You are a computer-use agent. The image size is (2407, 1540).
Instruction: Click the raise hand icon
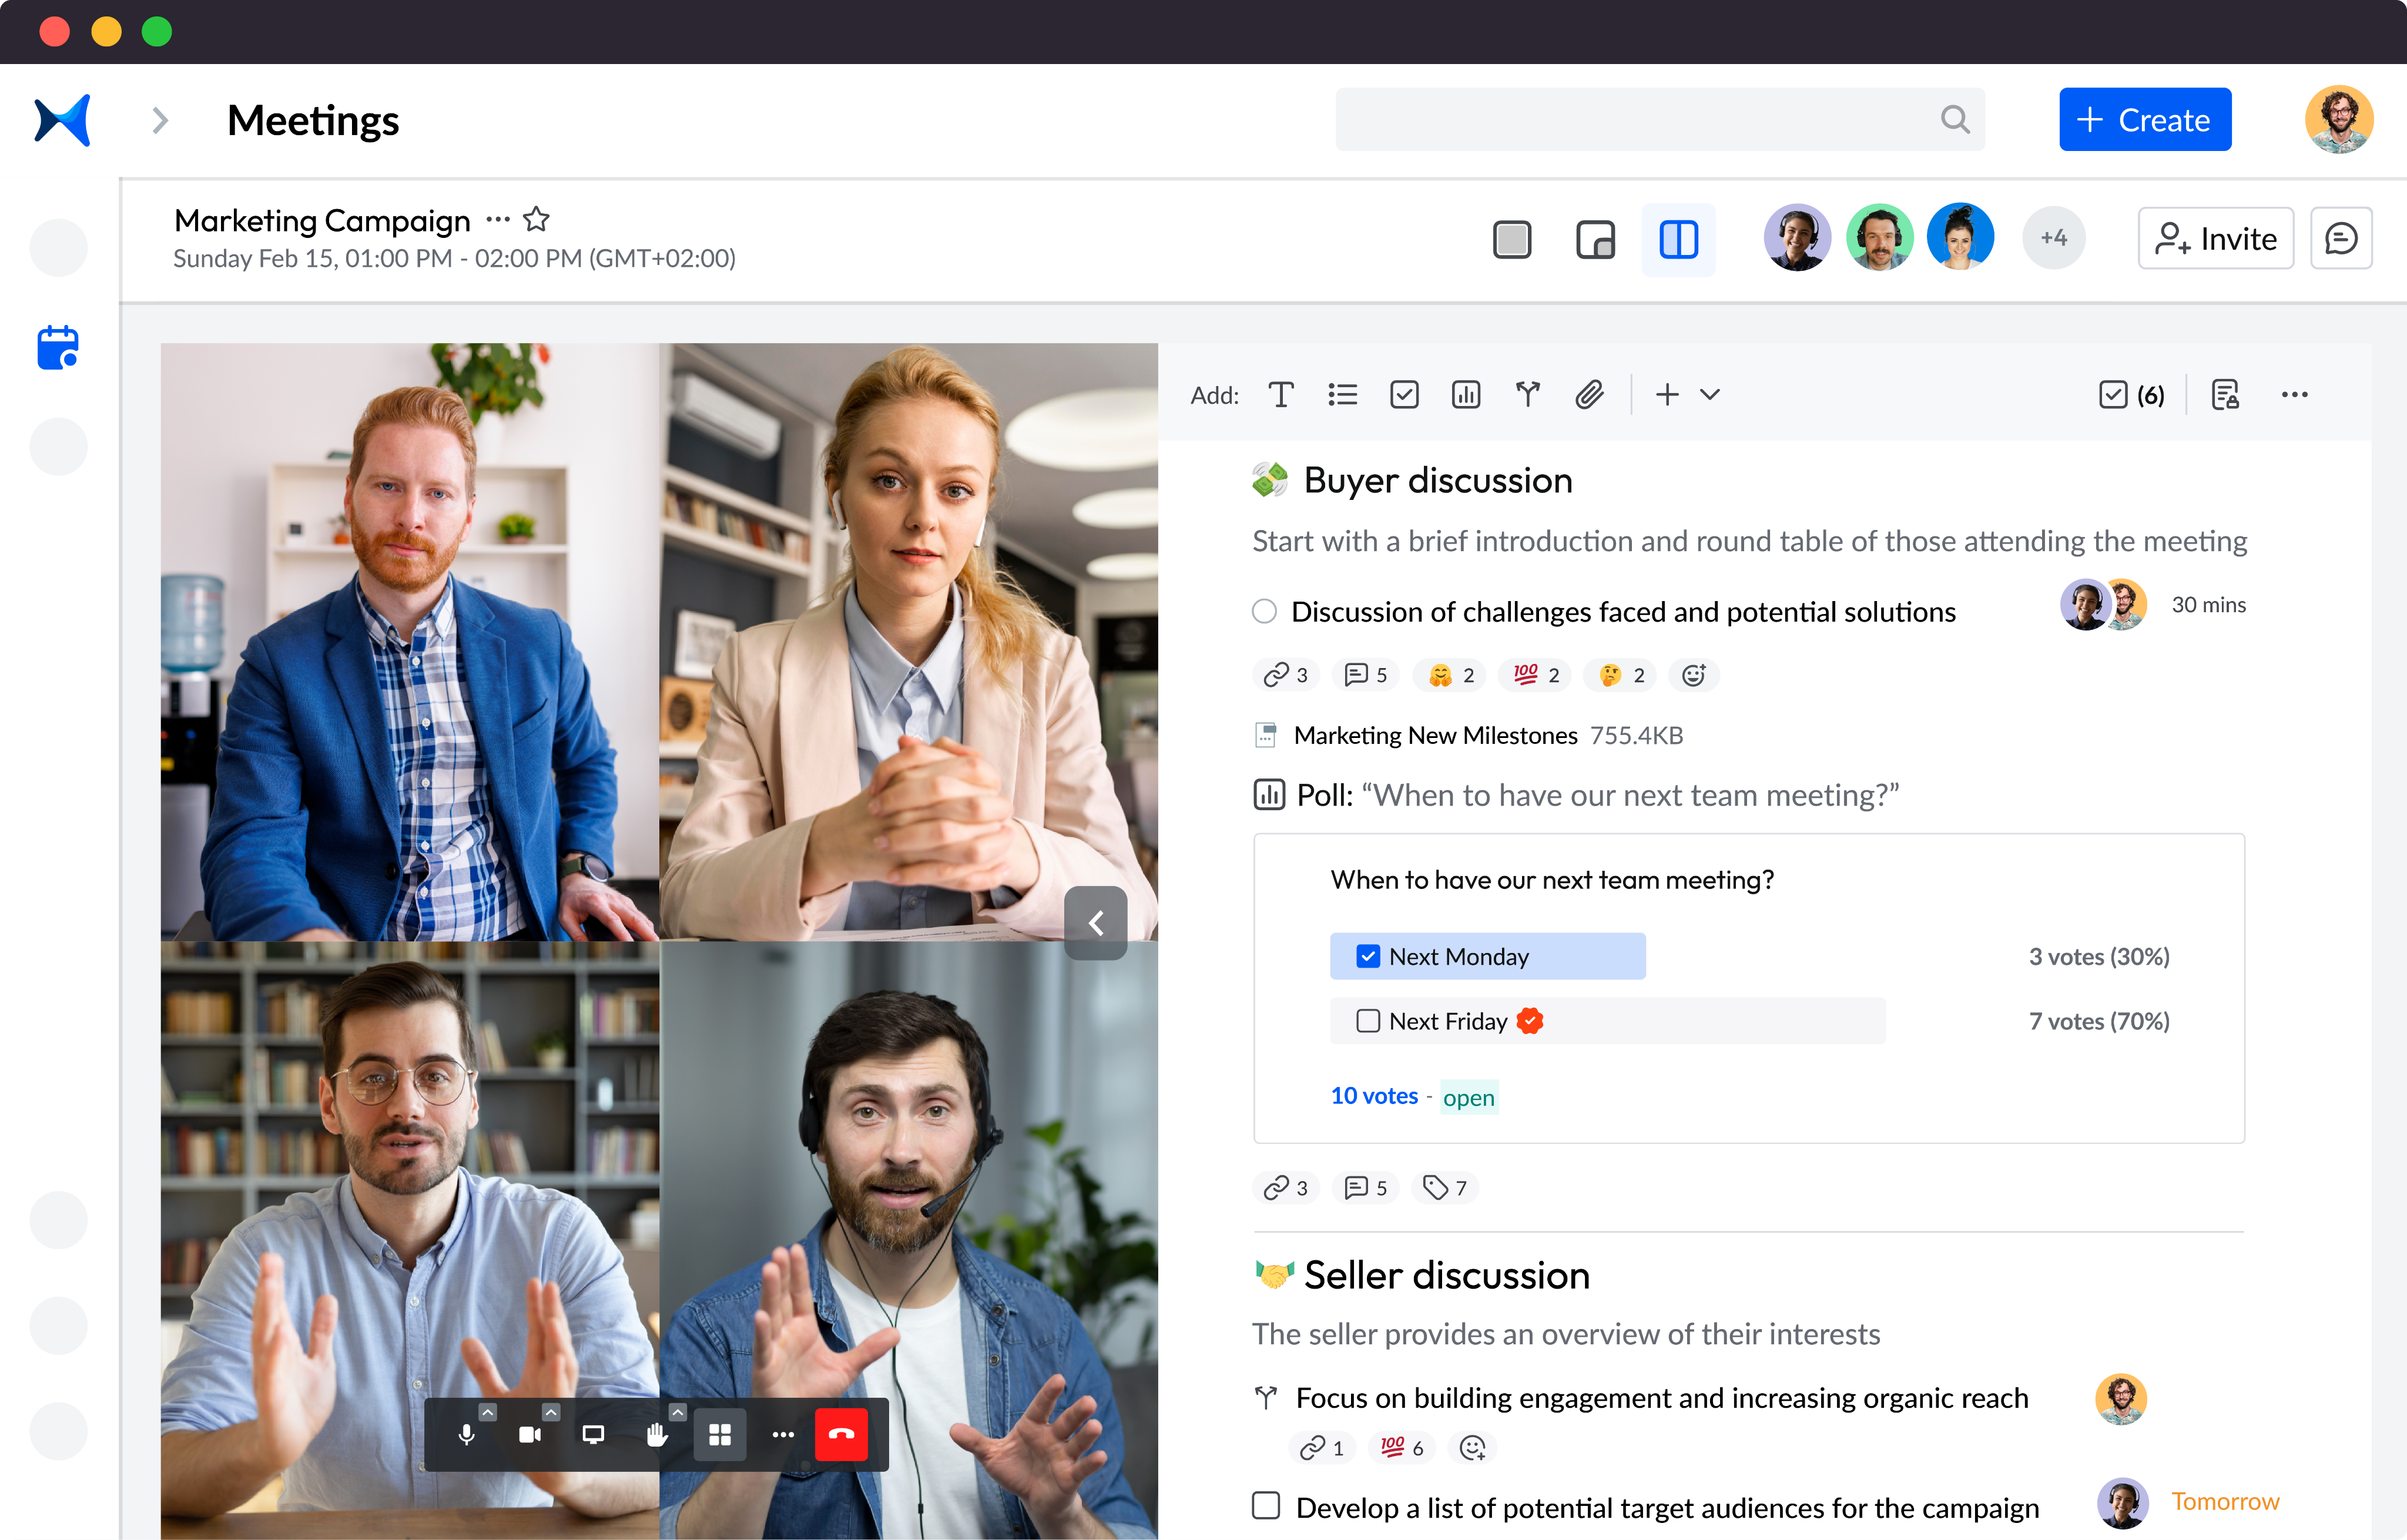coord(656,1435)
